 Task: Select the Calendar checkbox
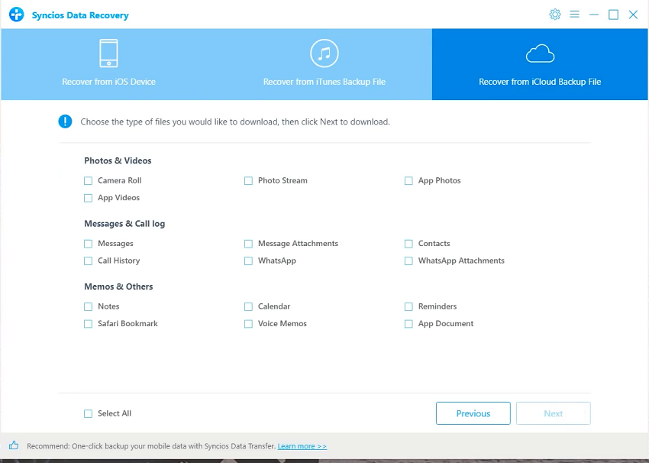pos(248,306)
